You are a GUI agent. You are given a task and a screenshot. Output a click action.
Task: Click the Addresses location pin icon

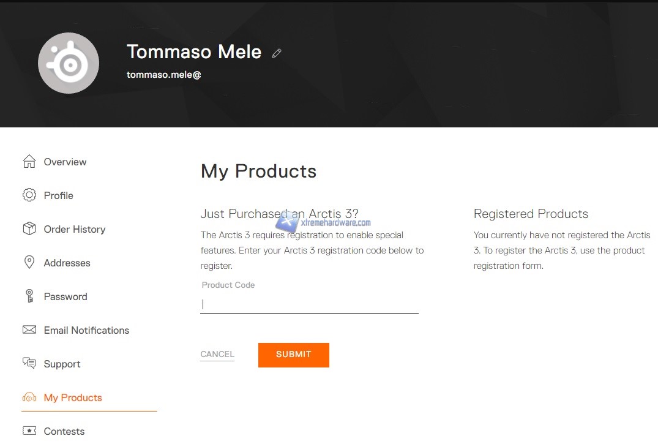(x=29, y=263)
